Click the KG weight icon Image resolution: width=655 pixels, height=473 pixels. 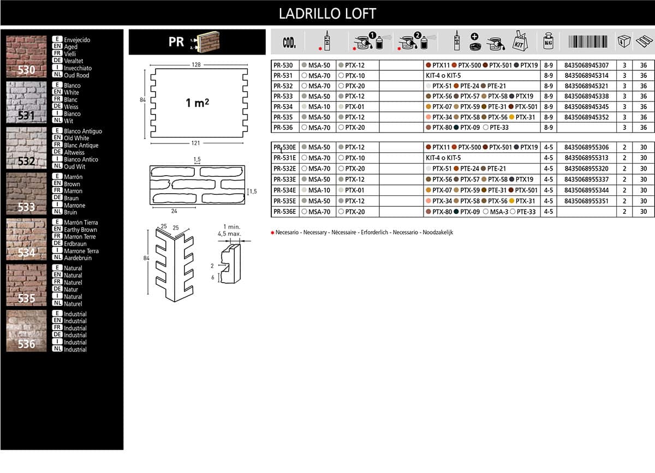click(549, 41)
